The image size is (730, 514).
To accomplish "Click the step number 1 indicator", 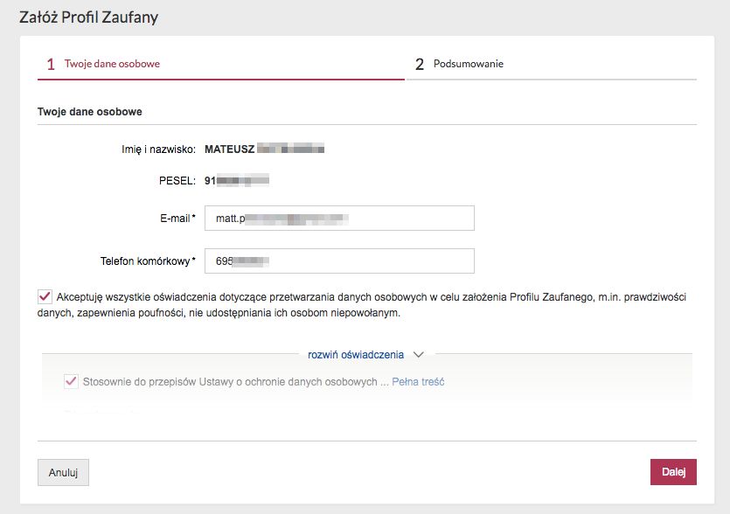I will [x=51, y=64].
